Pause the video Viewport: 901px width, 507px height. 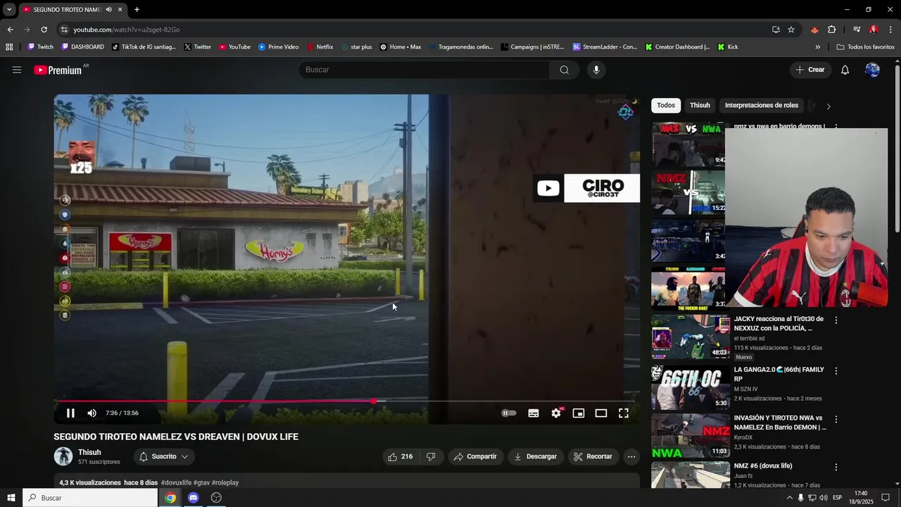pos(70,413)
